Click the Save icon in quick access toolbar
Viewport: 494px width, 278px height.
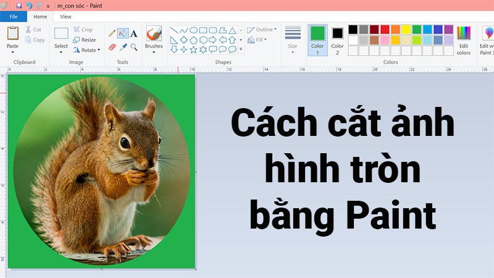(x=19, y=6)
